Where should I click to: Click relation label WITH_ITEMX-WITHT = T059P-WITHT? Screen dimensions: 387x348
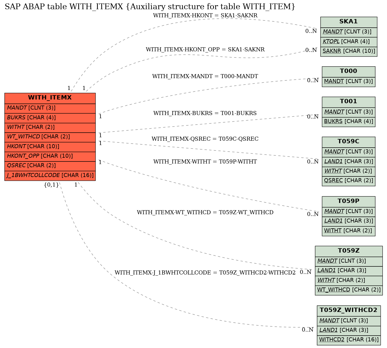205,162
